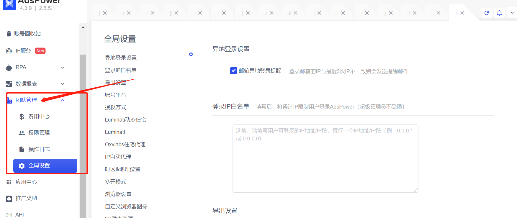Uncheck the 邮箱异地登录提醒 checkbox

(x=233, y=71)
